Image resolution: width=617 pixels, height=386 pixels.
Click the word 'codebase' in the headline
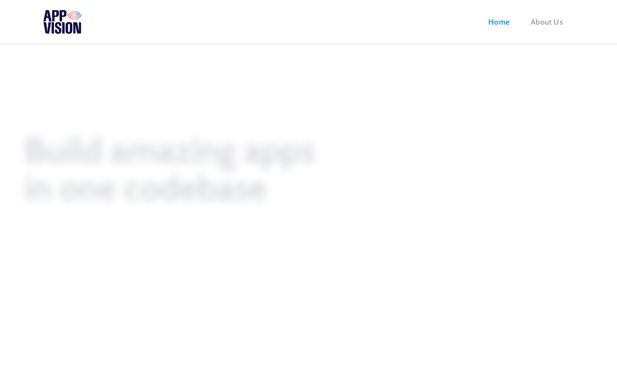(195, 188)
